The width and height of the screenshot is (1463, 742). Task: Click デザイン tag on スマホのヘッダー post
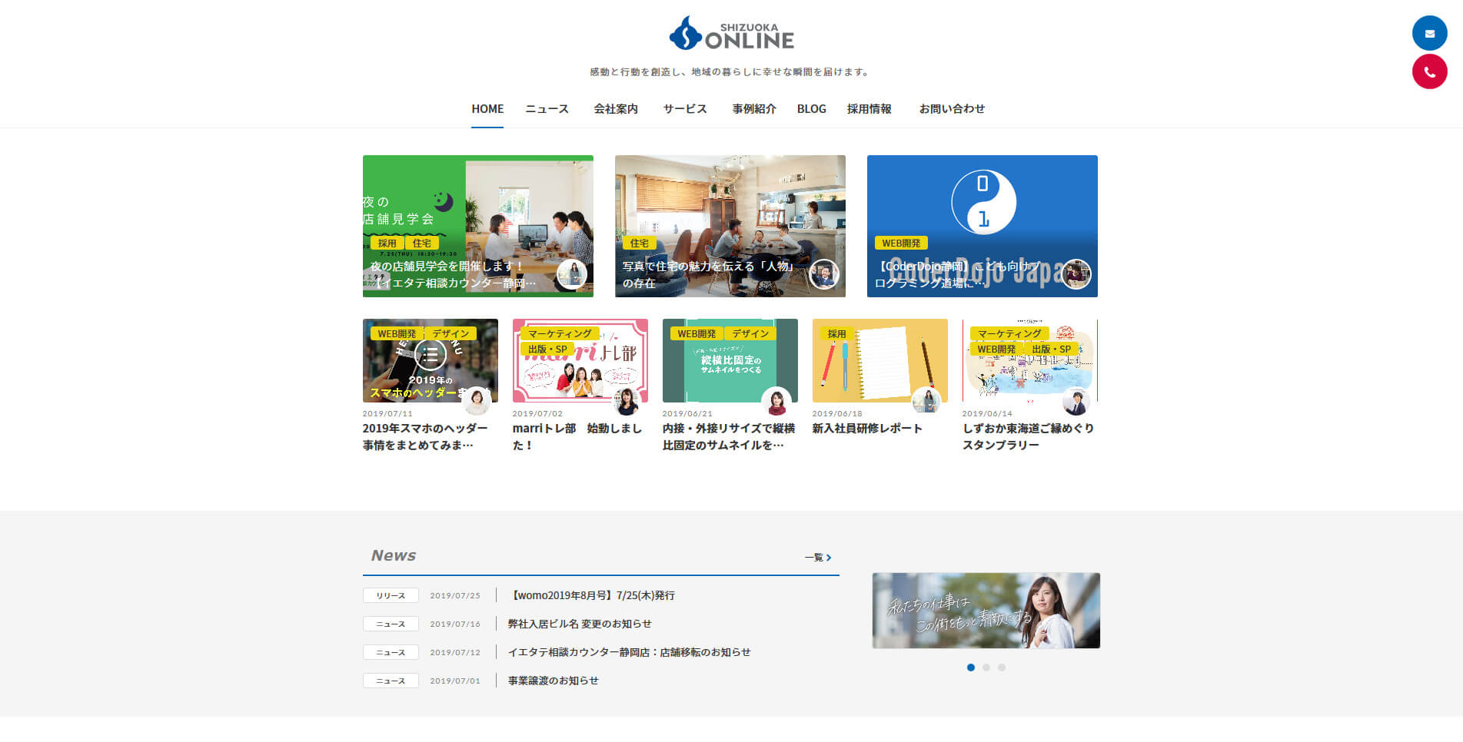[451, 334]
